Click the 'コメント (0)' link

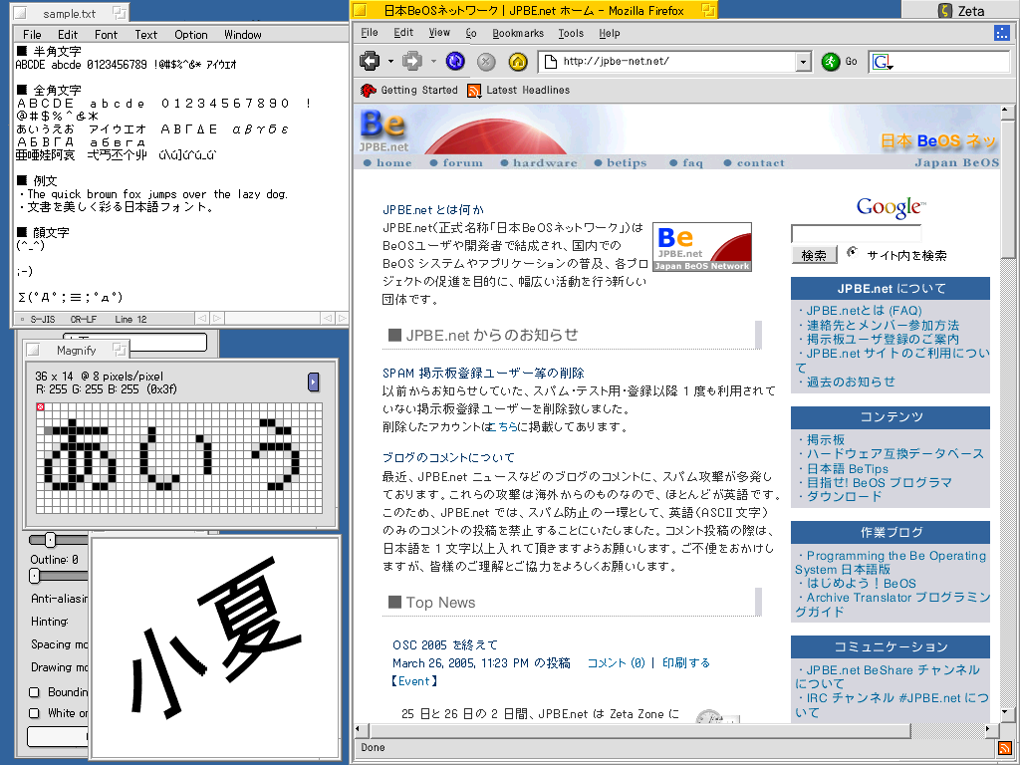click(x=616, y=662)
